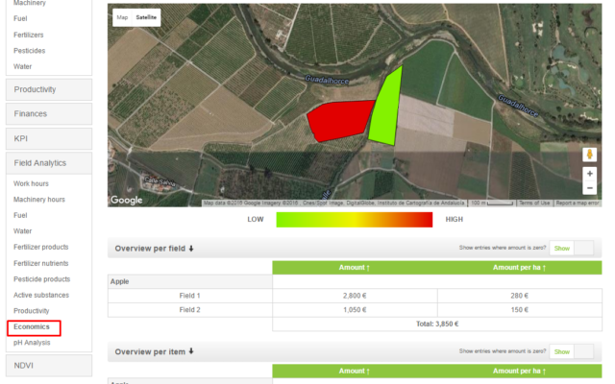Open Pesticide products analytics

(41, 279)
